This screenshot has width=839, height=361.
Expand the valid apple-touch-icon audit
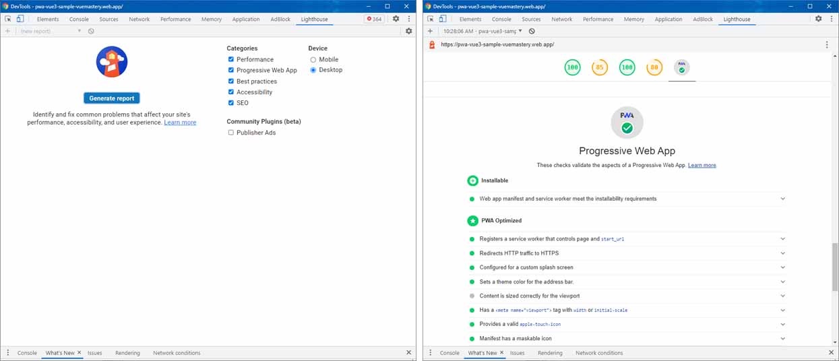(x=782, y=325)
